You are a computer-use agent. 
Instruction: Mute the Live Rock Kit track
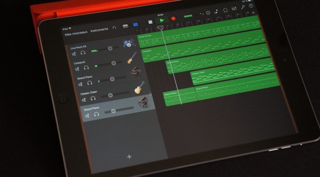pos(74,54)
